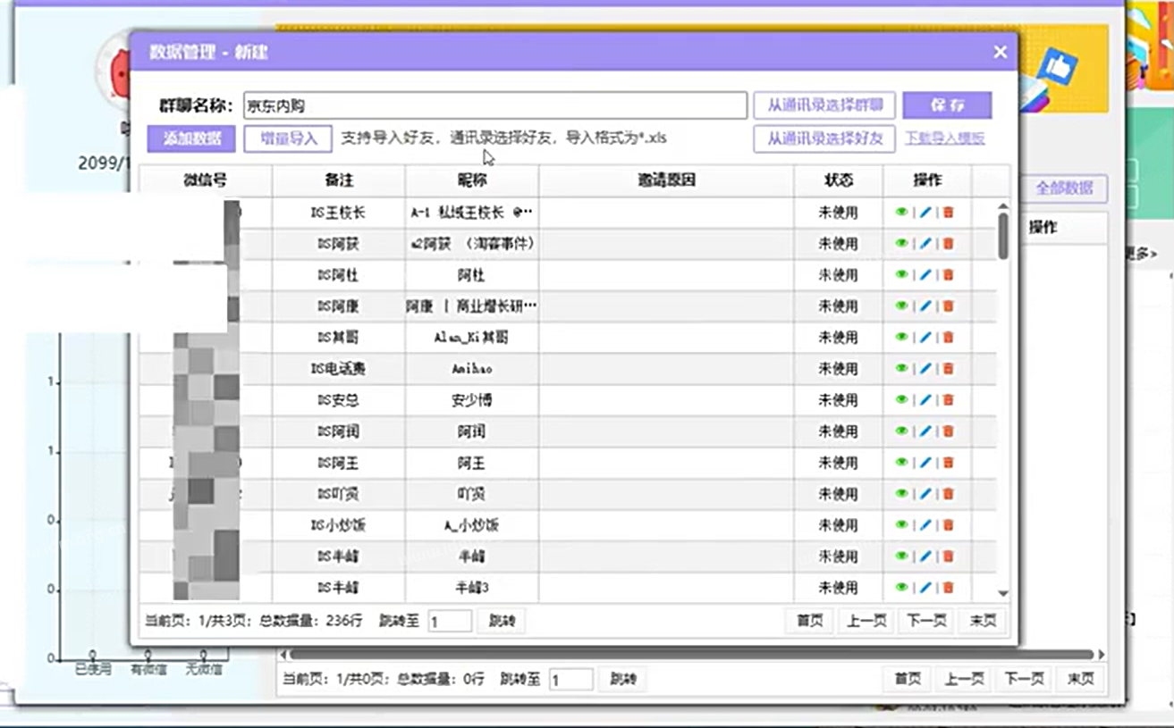
Task: Click the table scrollbar's down arrow
Action: [x=1003, y=594]
